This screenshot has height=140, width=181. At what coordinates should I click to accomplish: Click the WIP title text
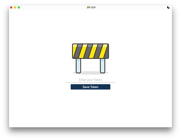(x=93, y=8)
